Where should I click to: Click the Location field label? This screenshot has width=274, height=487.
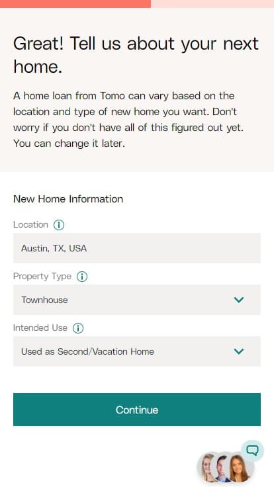[x=30, y=224]
